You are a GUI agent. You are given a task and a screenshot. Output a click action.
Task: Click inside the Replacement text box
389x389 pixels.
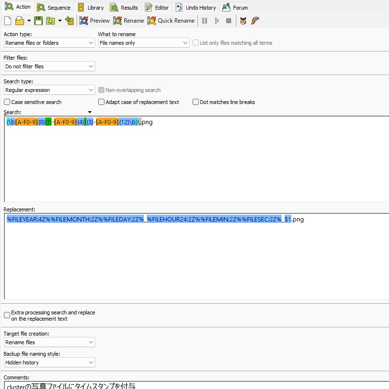[x=196, y=256]
